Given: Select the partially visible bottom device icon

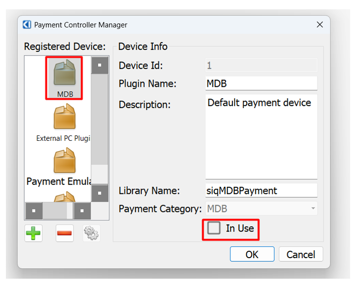Looking at the screenshot, I should pos(64,197).
